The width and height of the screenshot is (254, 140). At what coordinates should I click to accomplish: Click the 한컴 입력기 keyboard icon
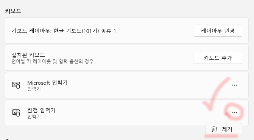click(x=16, y=112)
